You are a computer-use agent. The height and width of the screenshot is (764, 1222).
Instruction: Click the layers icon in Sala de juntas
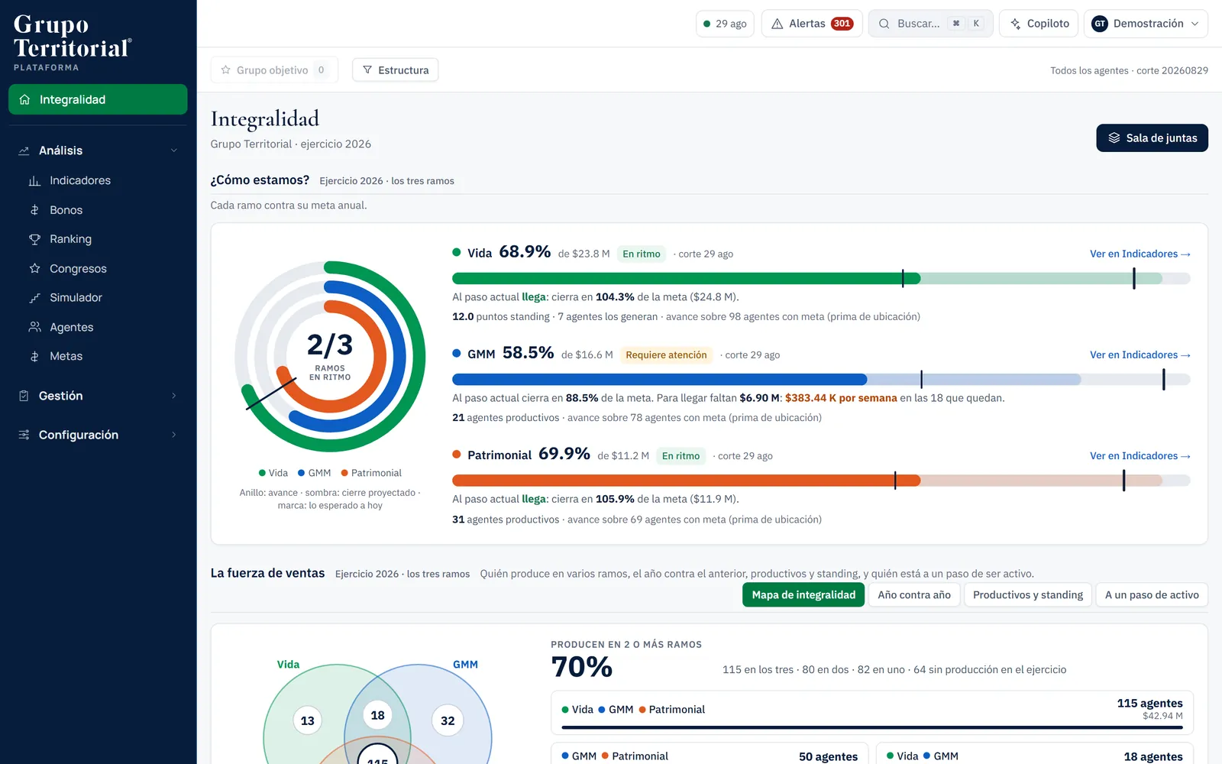pos(1114,138)
